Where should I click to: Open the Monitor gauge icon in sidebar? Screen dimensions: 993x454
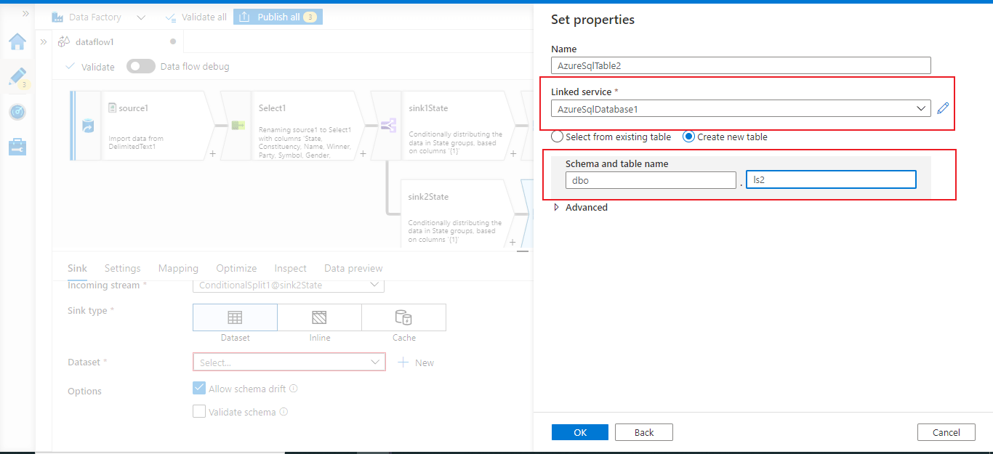(17, 112)
